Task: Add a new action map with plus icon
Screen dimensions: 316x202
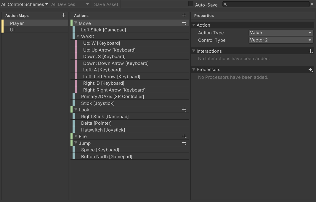Action: coord(63,15)
